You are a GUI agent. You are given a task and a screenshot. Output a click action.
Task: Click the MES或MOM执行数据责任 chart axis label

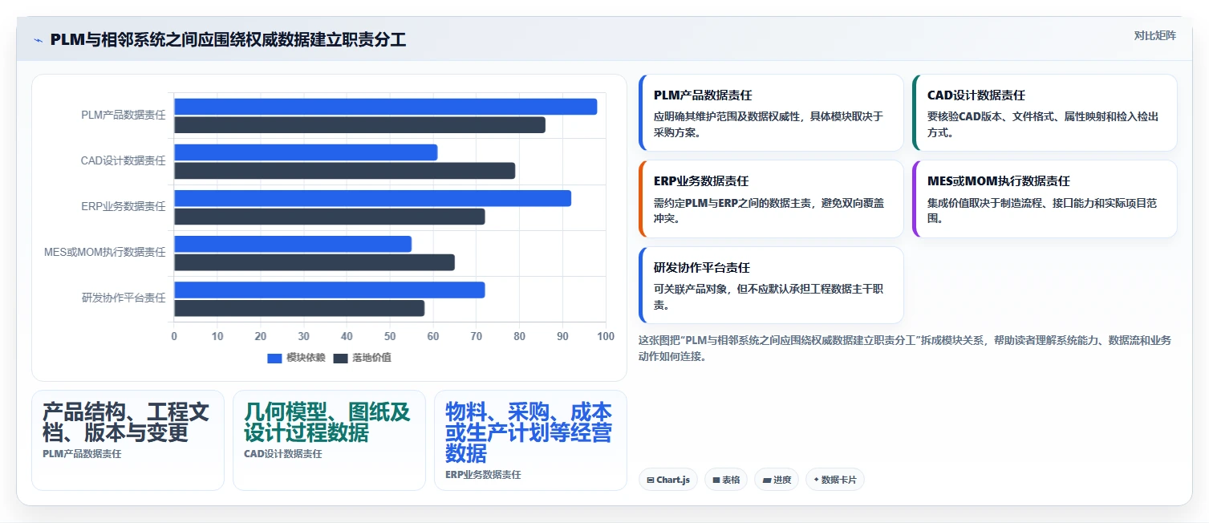(105, 253)
